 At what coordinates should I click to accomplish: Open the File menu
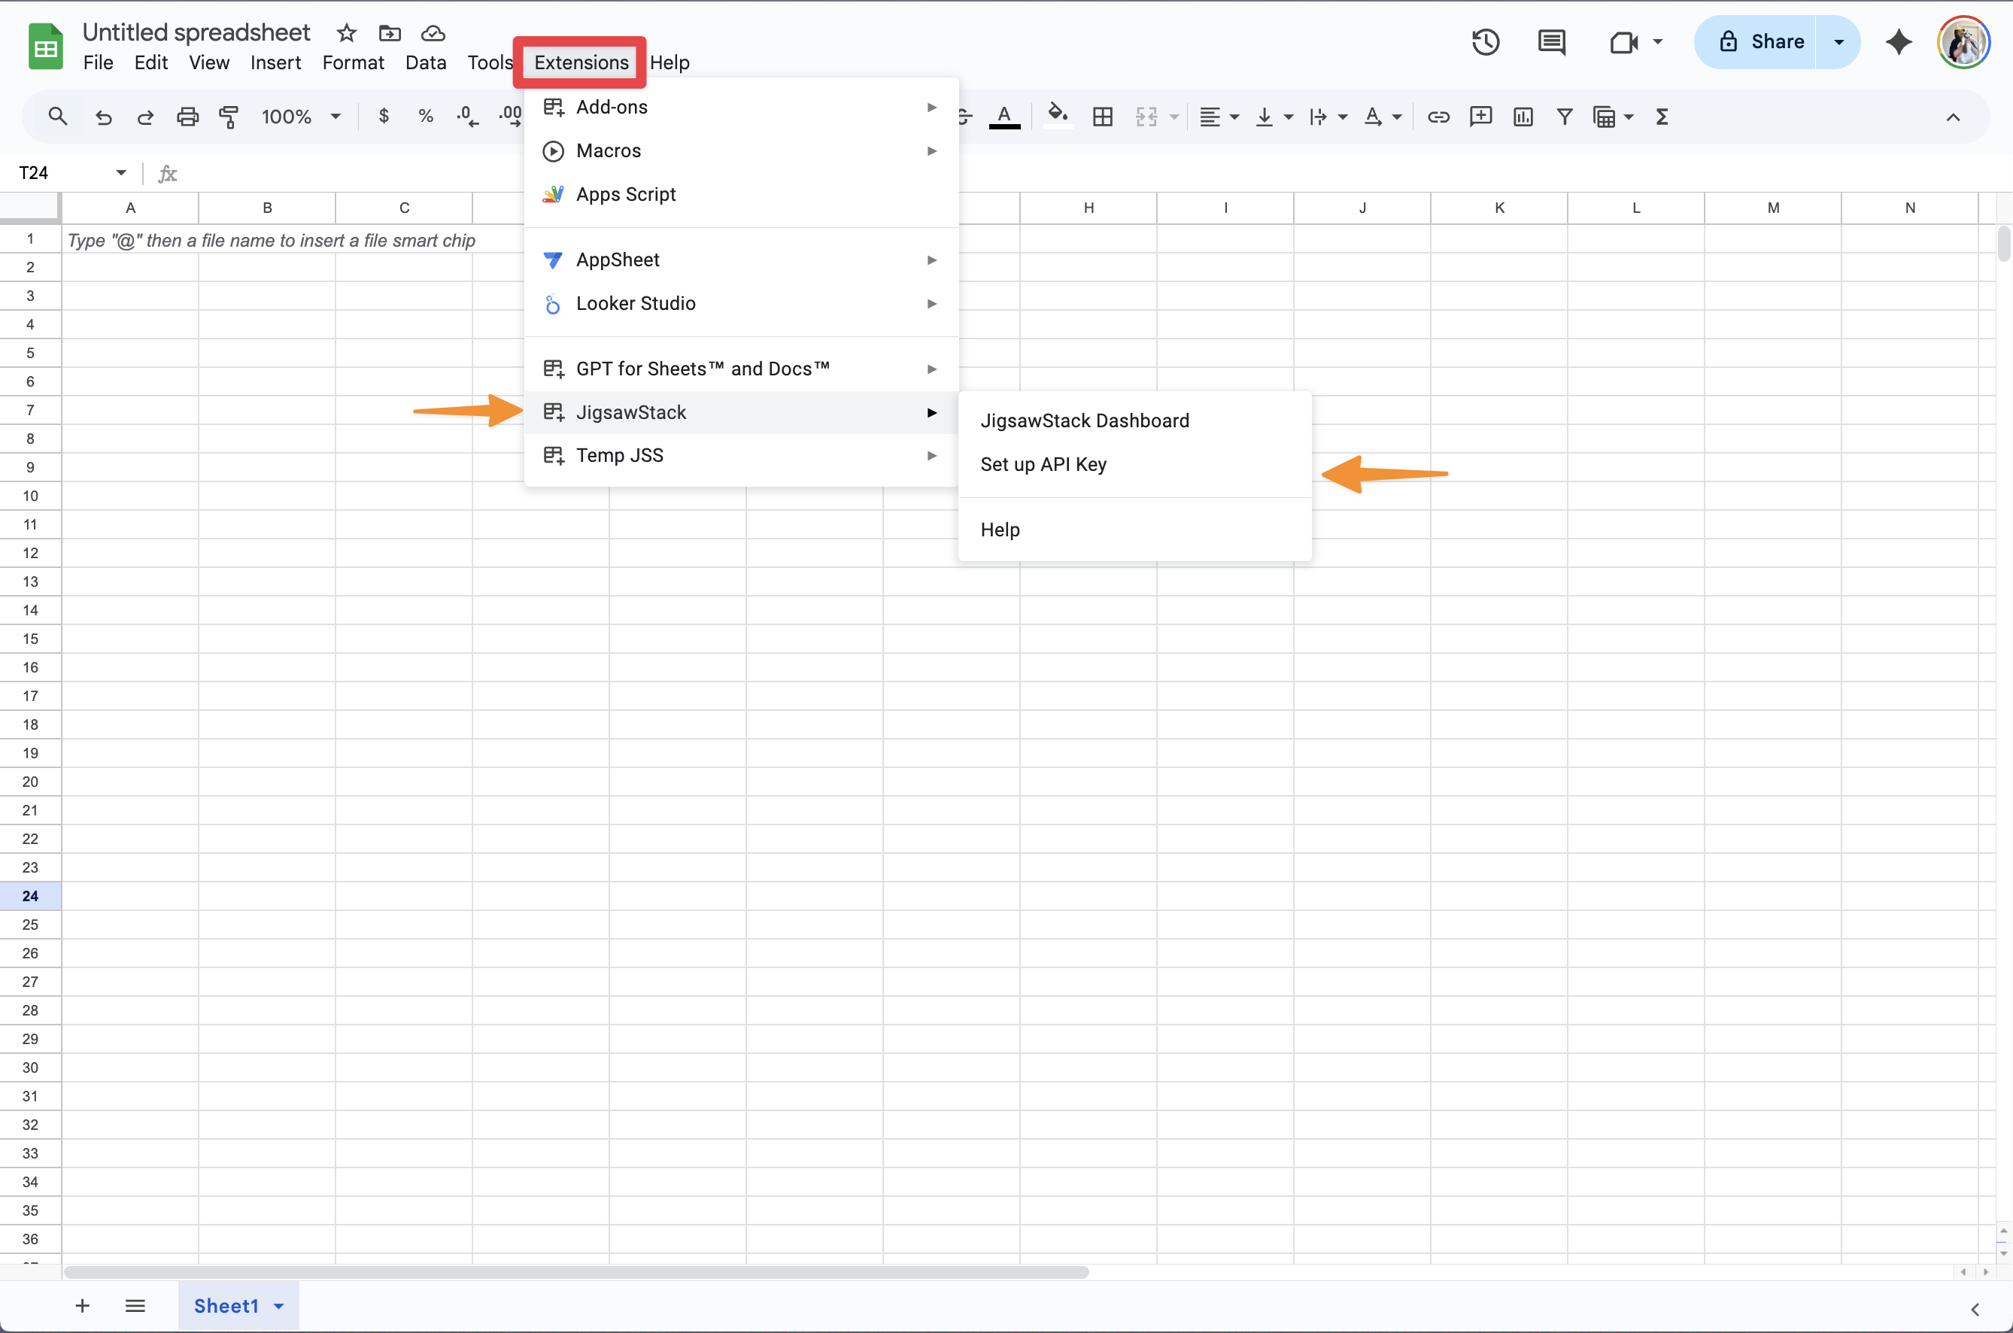click(x=98, y=63)
